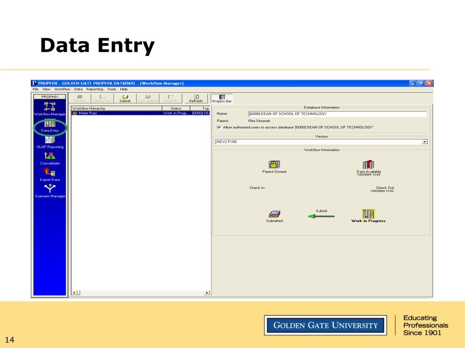
Task: Click the Cancel Submit toolbar button
Action: click(x=148, y=98)
